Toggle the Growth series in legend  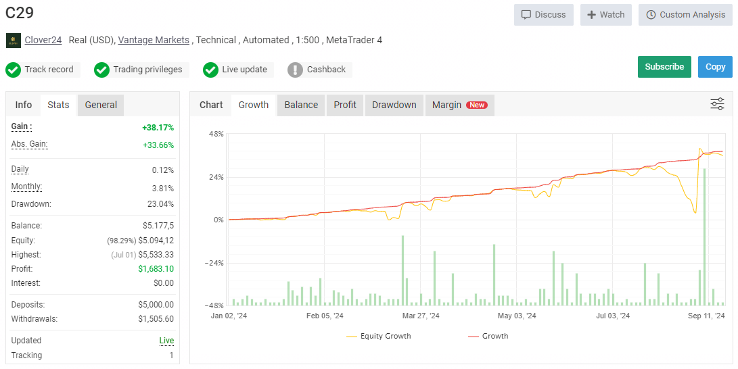click(488, 336)
